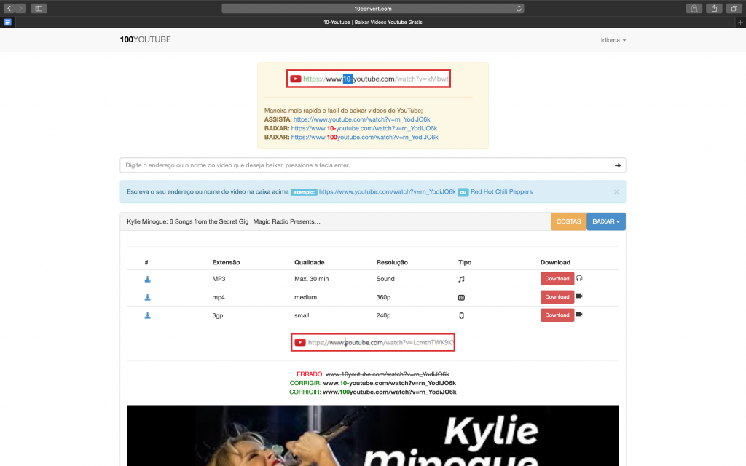Reload the page from the address bar
Image resolution: width=746 pixels, height=466 pixels.
pyautogui.click(x=519, y=8)
